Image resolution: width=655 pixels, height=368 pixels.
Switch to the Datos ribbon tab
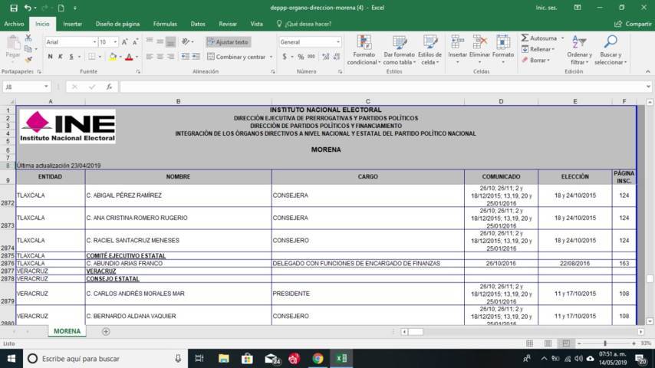(x=198, y=24)
